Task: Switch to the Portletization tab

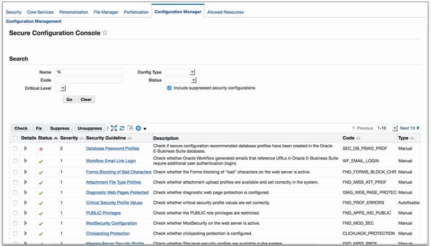Action: [136, 12]
